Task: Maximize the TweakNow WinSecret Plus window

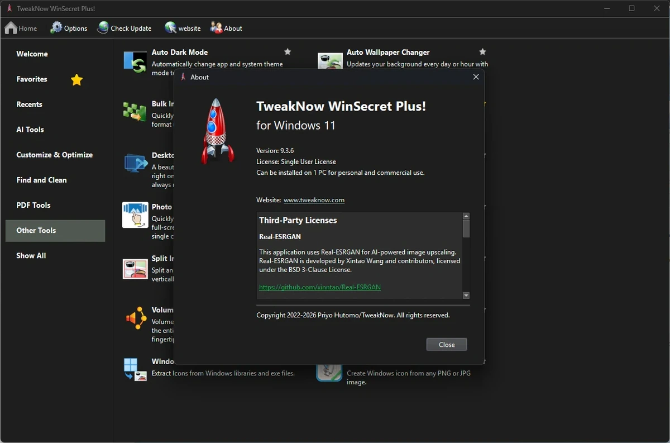Action: pos(631,8)
